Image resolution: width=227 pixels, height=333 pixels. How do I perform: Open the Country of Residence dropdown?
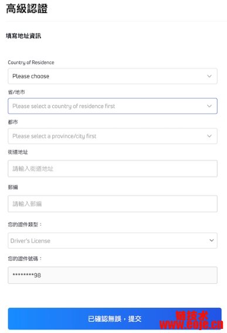coord(113,76)
